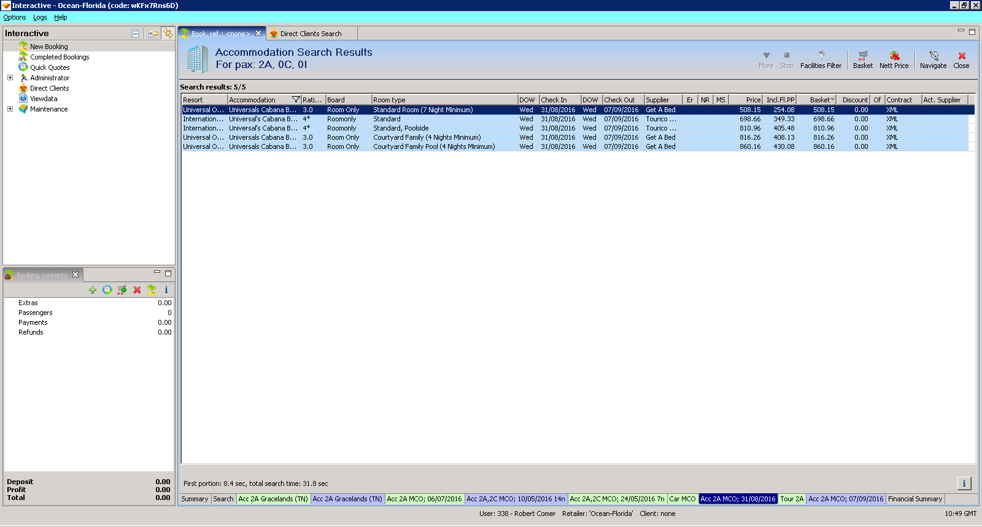Open the Options menu
The image size is (982, 527).
15,17
